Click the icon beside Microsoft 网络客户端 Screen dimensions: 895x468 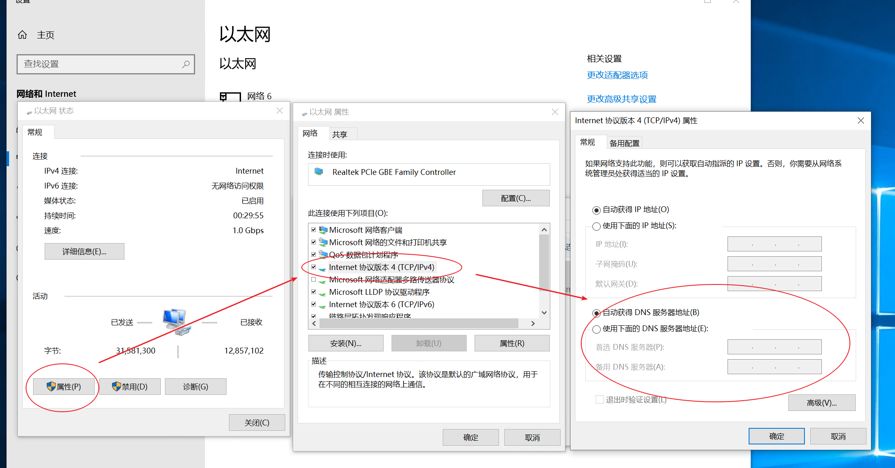click(x=322, y=230)
